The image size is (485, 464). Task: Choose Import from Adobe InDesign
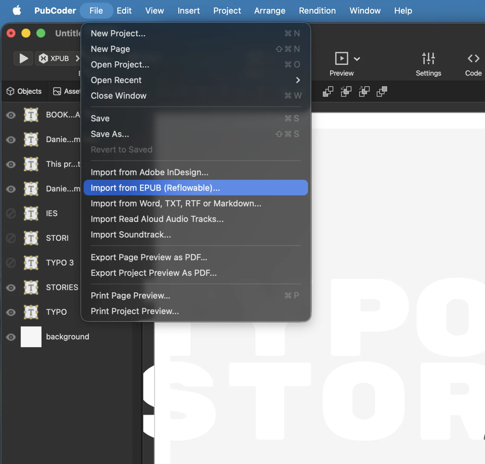point(196,172)
